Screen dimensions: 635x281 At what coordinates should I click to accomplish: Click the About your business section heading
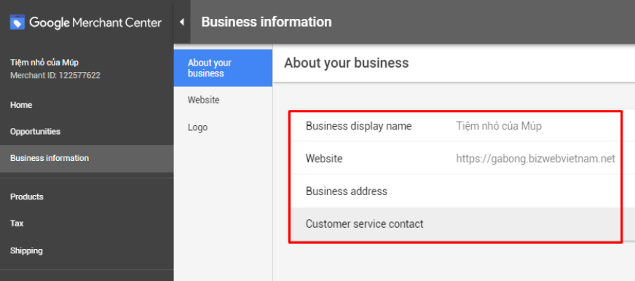pyautogui.click(x=346, y=63)
